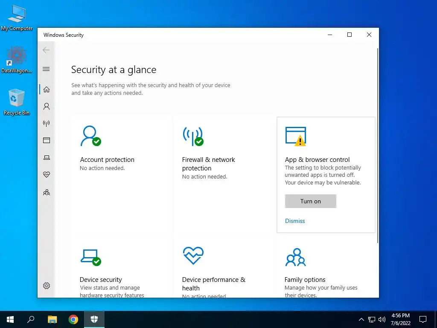Click 'View status and manage' description text
The width and height of the screenshot is (437, 328).
pyautogui.click(x=110, y=287)
